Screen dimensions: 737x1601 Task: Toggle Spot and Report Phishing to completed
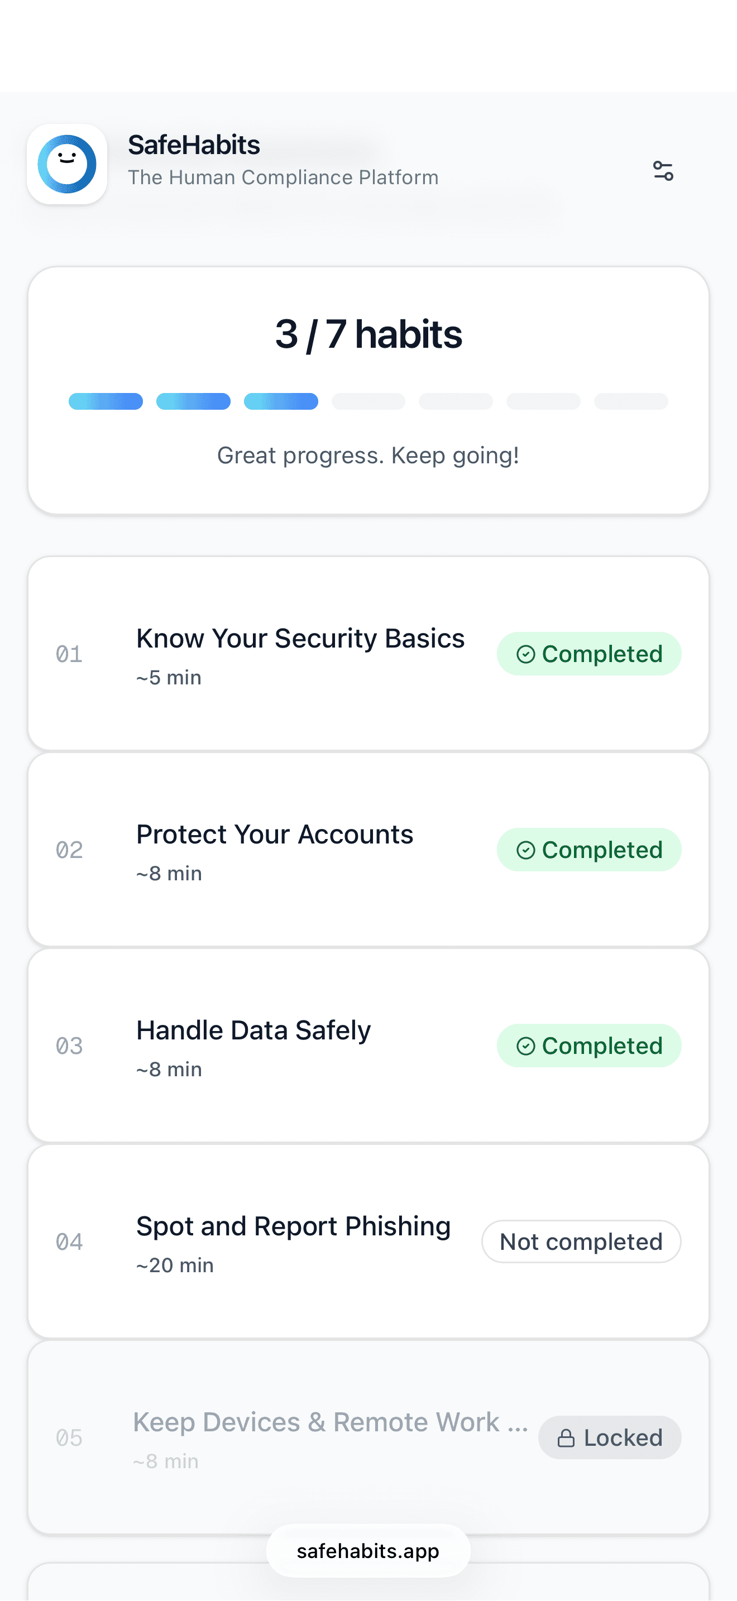coord(581,1241)
